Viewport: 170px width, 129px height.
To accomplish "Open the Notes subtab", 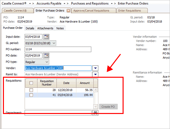I will click(x=60, y=28).
